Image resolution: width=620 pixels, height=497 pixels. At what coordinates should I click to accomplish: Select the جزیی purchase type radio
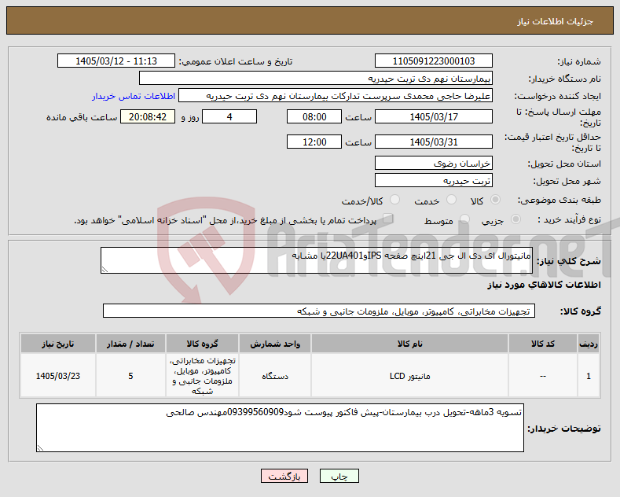click(x=515, y=219)
